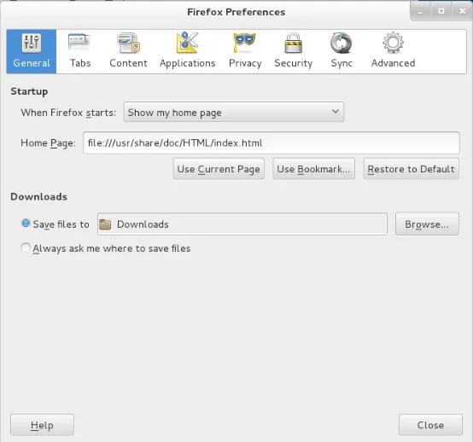Screen dimensions: 473x442
Task: Select the Save files to radio button
Action: pos(26,224)
